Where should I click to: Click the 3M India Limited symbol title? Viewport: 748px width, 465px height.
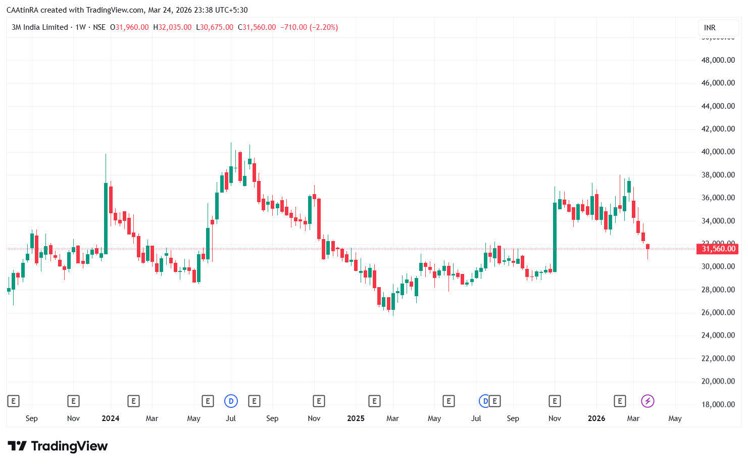[40, 27]
